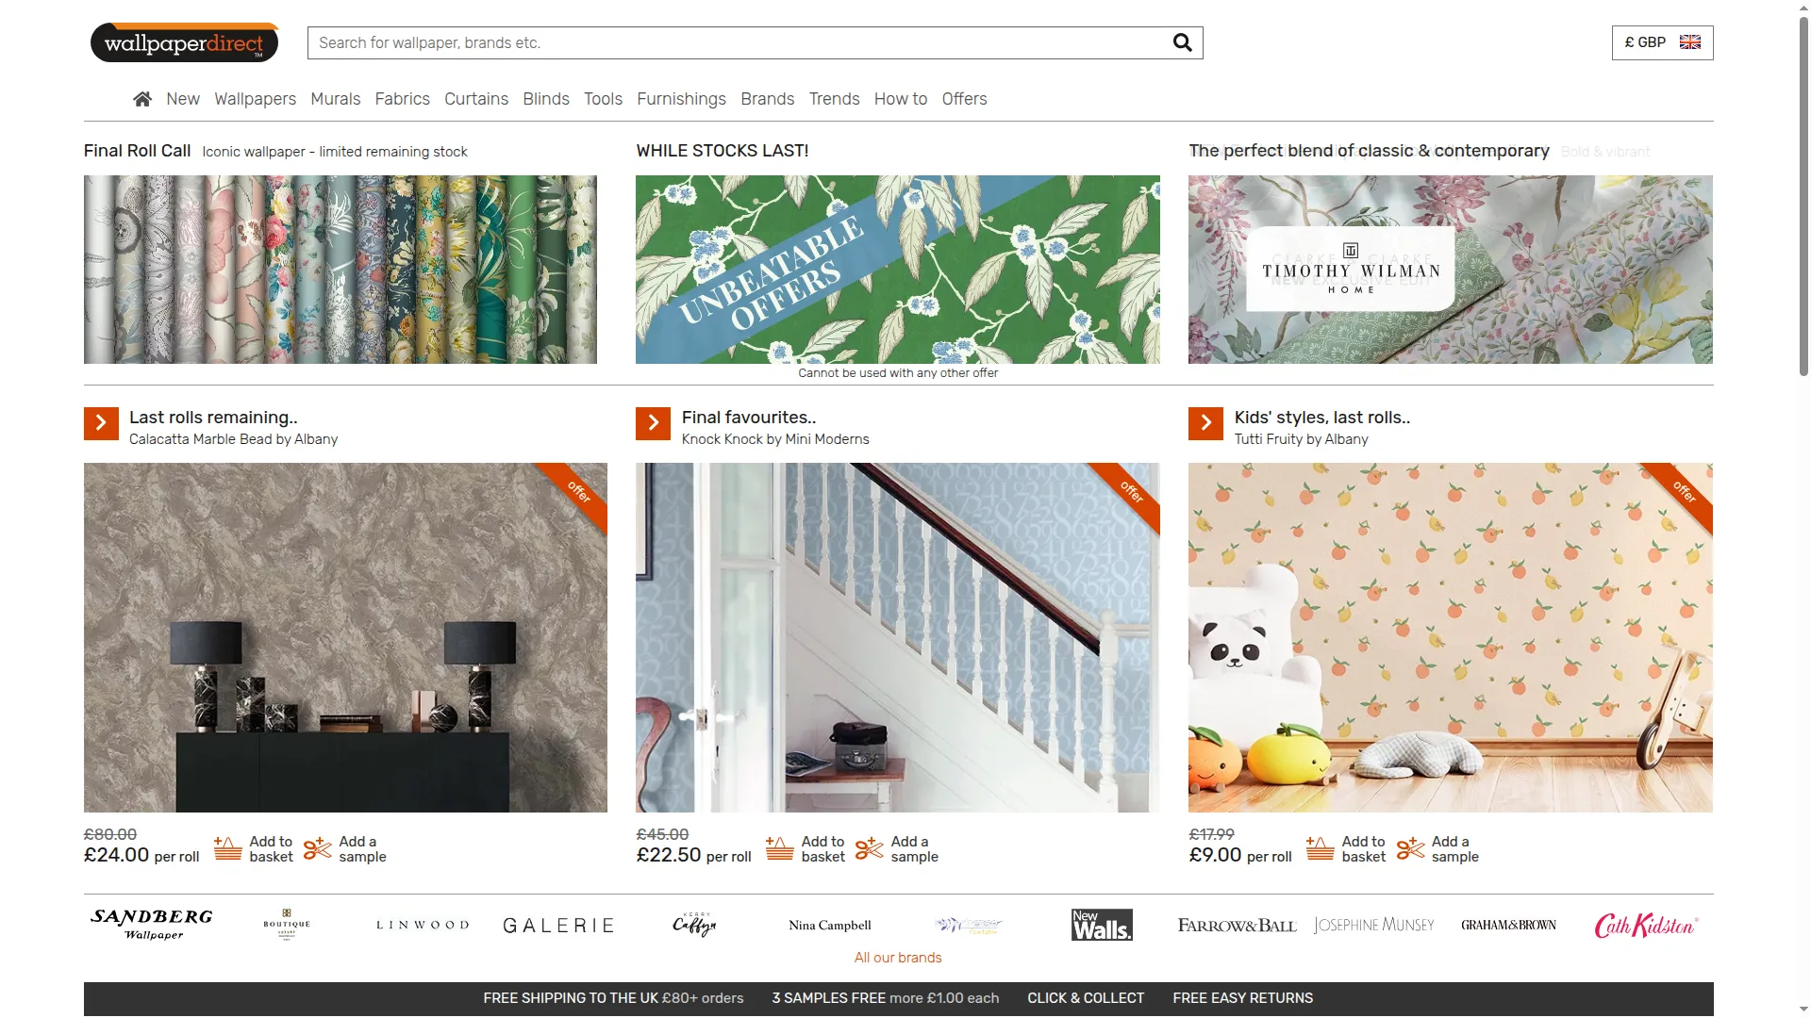Go to the home icon in navigation
Viewport: 1811px width, 1018px height.
tap(142, 99)
